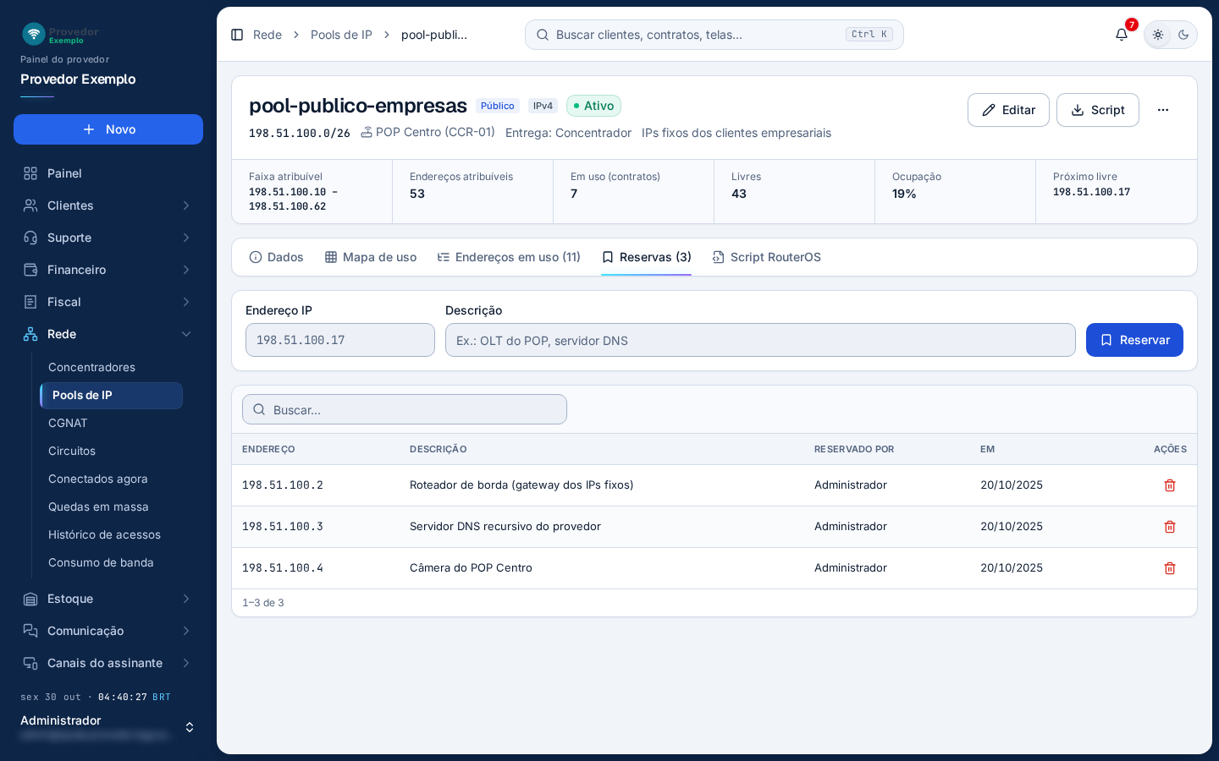Screen dimensions: 1219x761
Task: Open Circuitos in sidebar
Action: (111, 451)
